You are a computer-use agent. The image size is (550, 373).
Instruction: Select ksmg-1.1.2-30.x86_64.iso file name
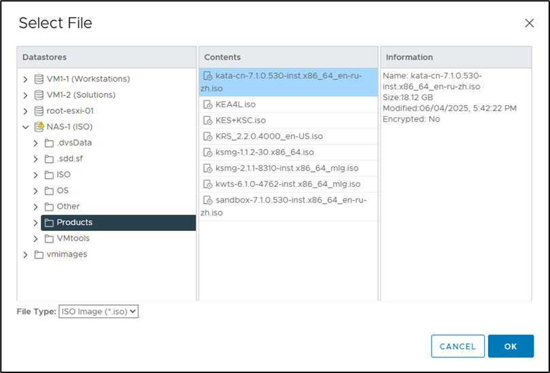[x=264, y=152]
